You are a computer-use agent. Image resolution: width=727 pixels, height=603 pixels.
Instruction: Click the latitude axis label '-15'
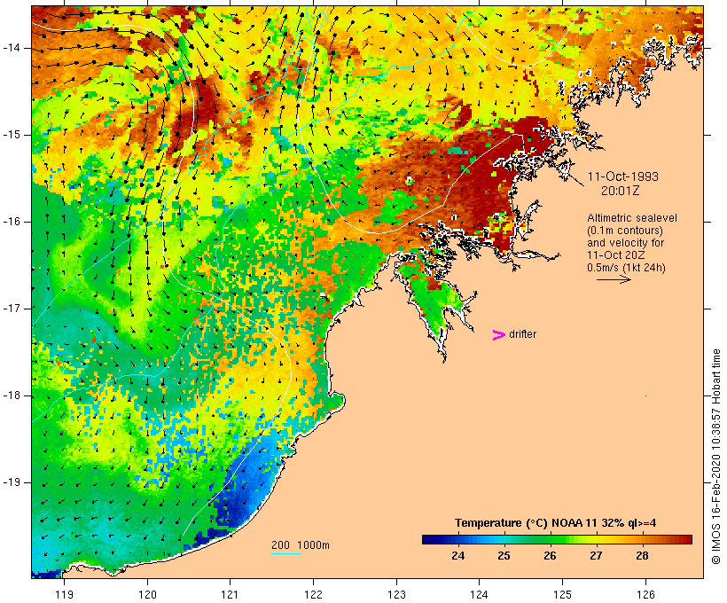point(11,135)
